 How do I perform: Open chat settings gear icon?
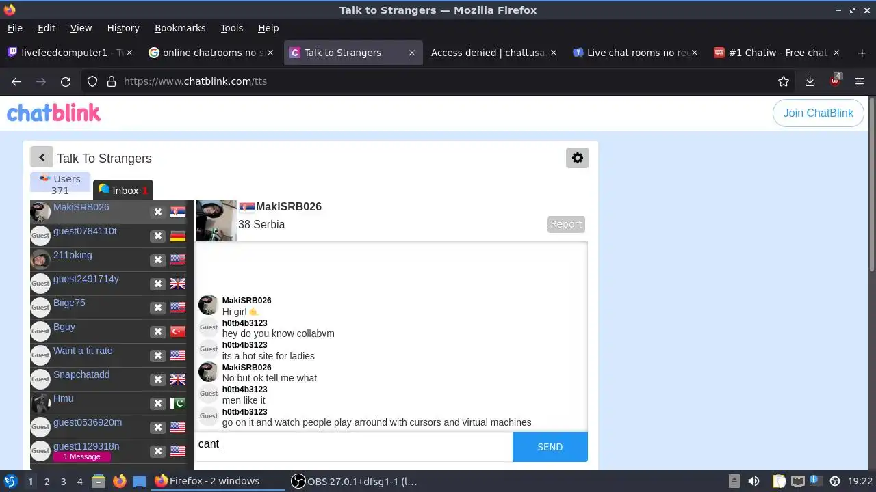[577, 158]
